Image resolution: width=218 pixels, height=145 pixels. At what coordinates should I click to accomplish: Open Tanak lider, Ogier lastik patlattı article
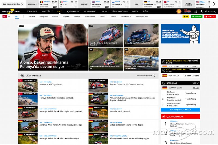(61, 111)
